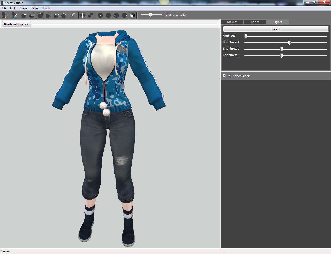Viewport: 331px width, 254px height.
Task: Click the Reset lights button
Action: coord(276,29)
